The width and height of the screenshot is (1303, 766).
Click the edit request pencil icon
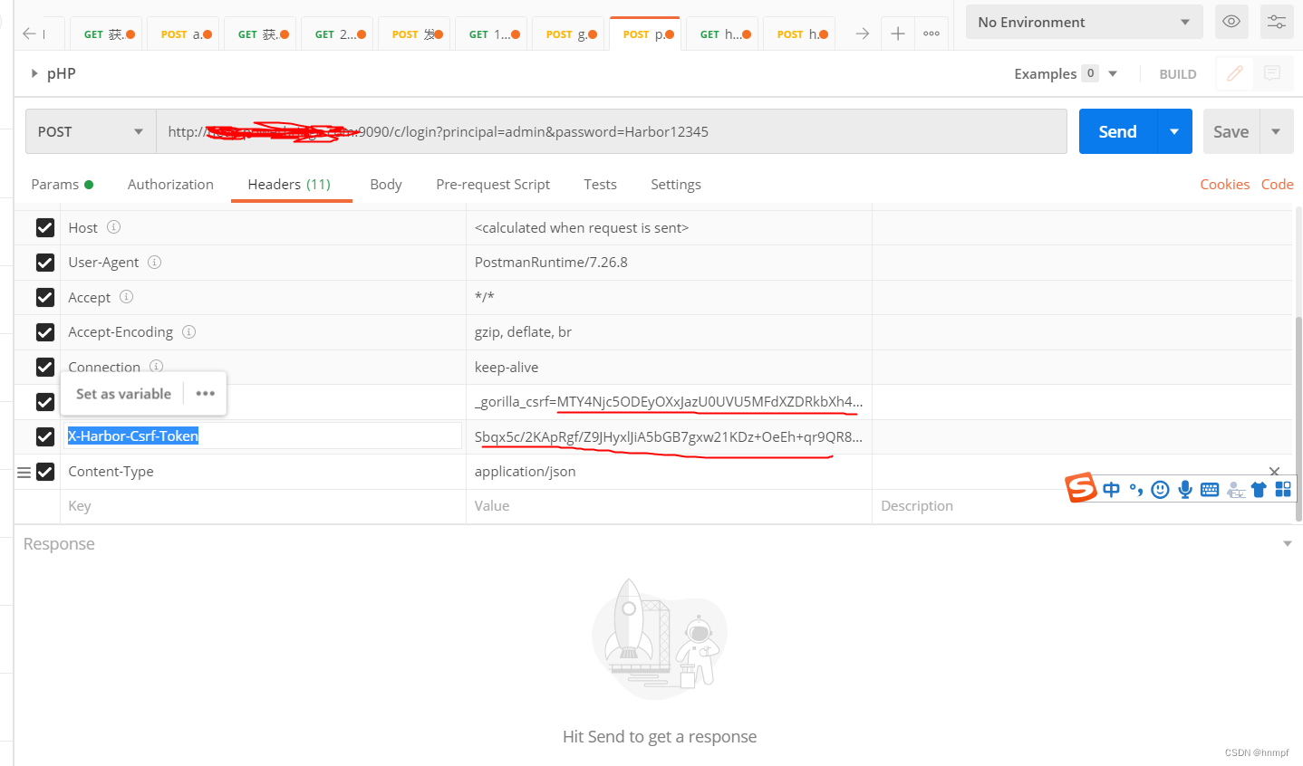pyautogui.click(x=1234, y=73)
